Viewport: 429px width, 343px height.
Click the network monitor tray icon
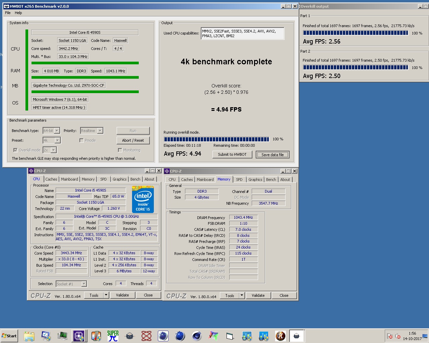425,336
